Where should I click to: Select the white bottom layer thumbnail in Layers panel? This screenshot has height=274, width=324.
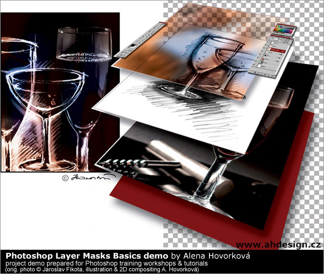259,66
